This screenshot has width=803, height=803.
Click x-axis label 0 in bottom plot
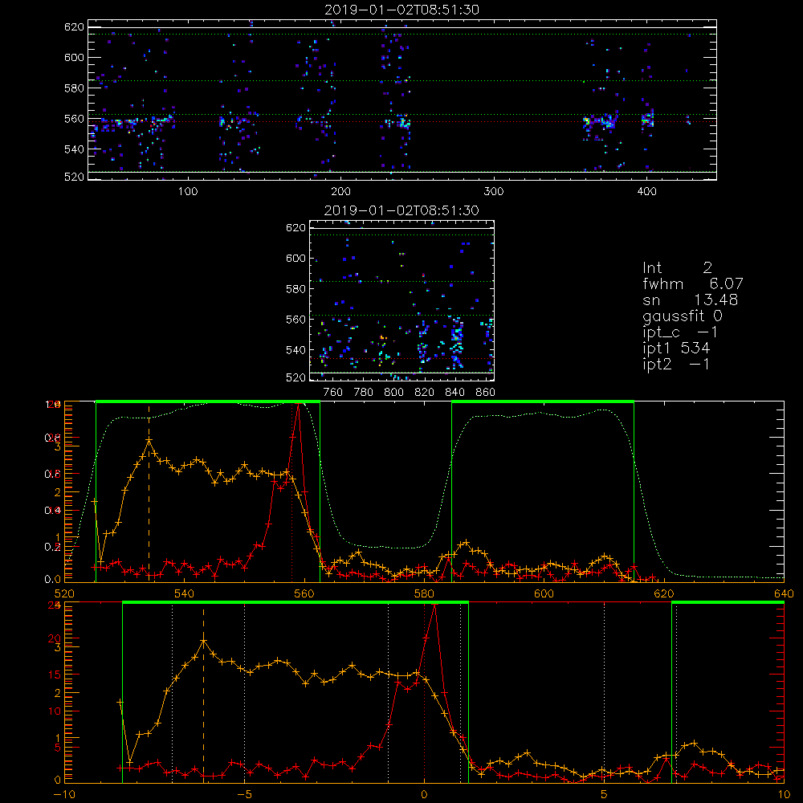pos(424,794)
